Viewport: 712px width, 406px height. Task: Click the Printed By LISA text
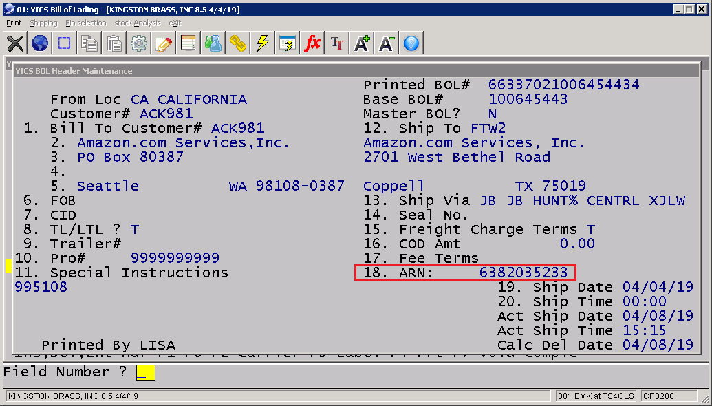coord(108,345)
